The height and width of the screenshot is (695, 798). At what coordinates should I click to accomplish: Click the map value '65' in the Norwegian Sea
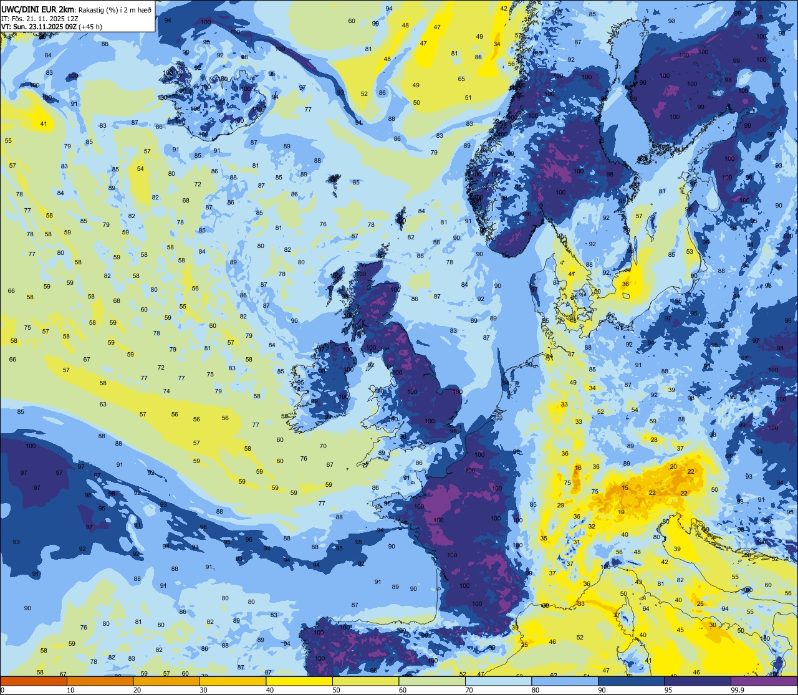[x=461, y=79]
